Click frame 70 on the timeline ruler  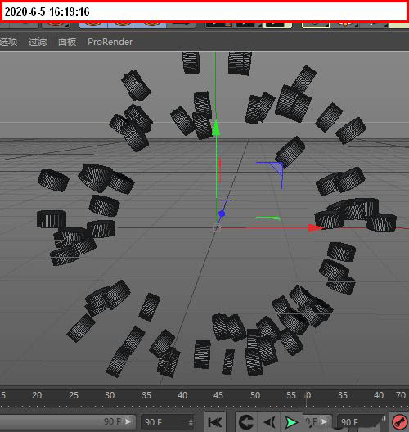tap(401, 395)
